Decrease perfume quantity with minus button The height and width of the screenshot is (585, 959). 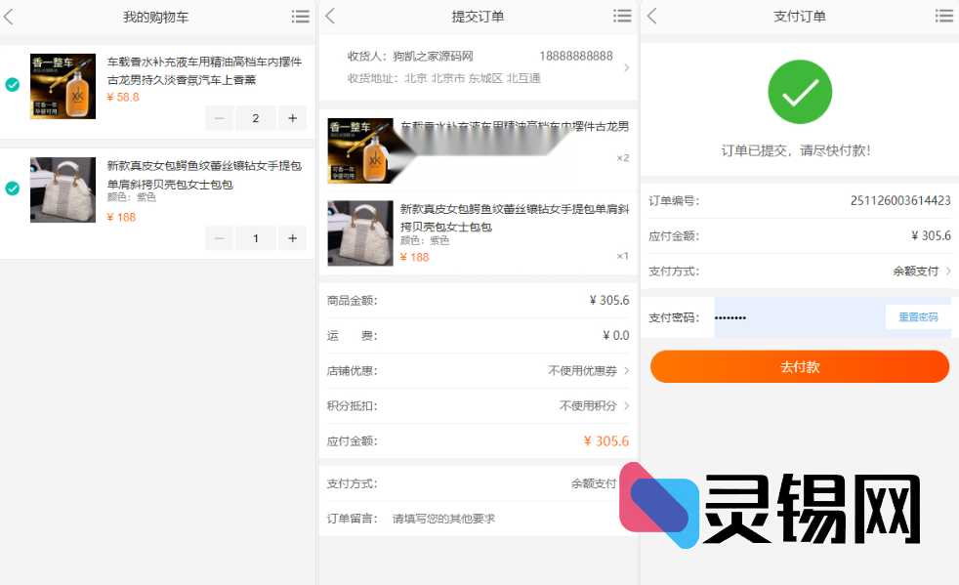[x=219, y=118]
